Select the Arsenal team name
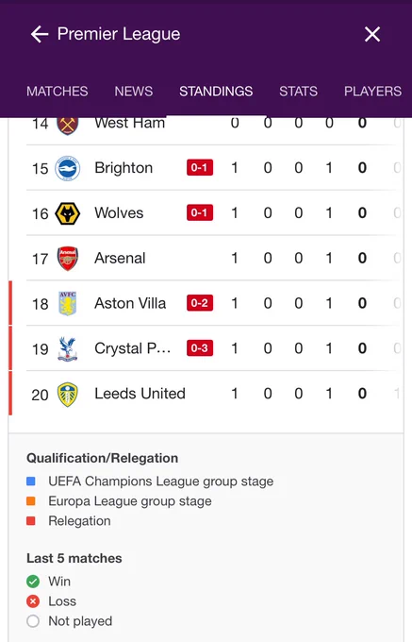The image size is (412, 642). click(120, 258)
